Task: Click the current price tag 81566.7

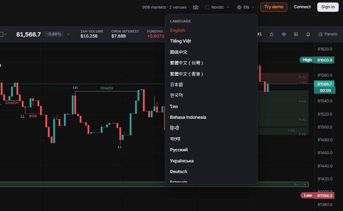Action: click(325, 84)
